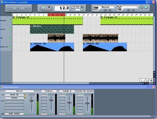Click the white dot above vertical zoom

click(x=154, y=72)
